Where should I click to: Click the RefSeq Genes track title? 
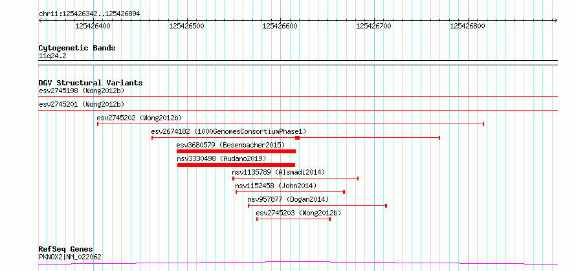[66, 250]
